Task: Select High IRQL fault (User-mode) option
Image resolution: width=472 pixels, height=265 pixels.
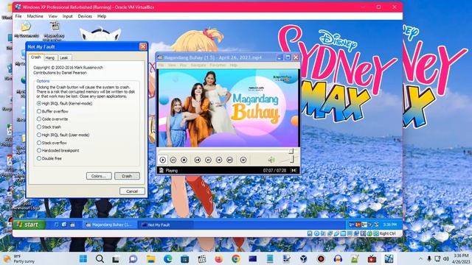Action: [63, 135]
